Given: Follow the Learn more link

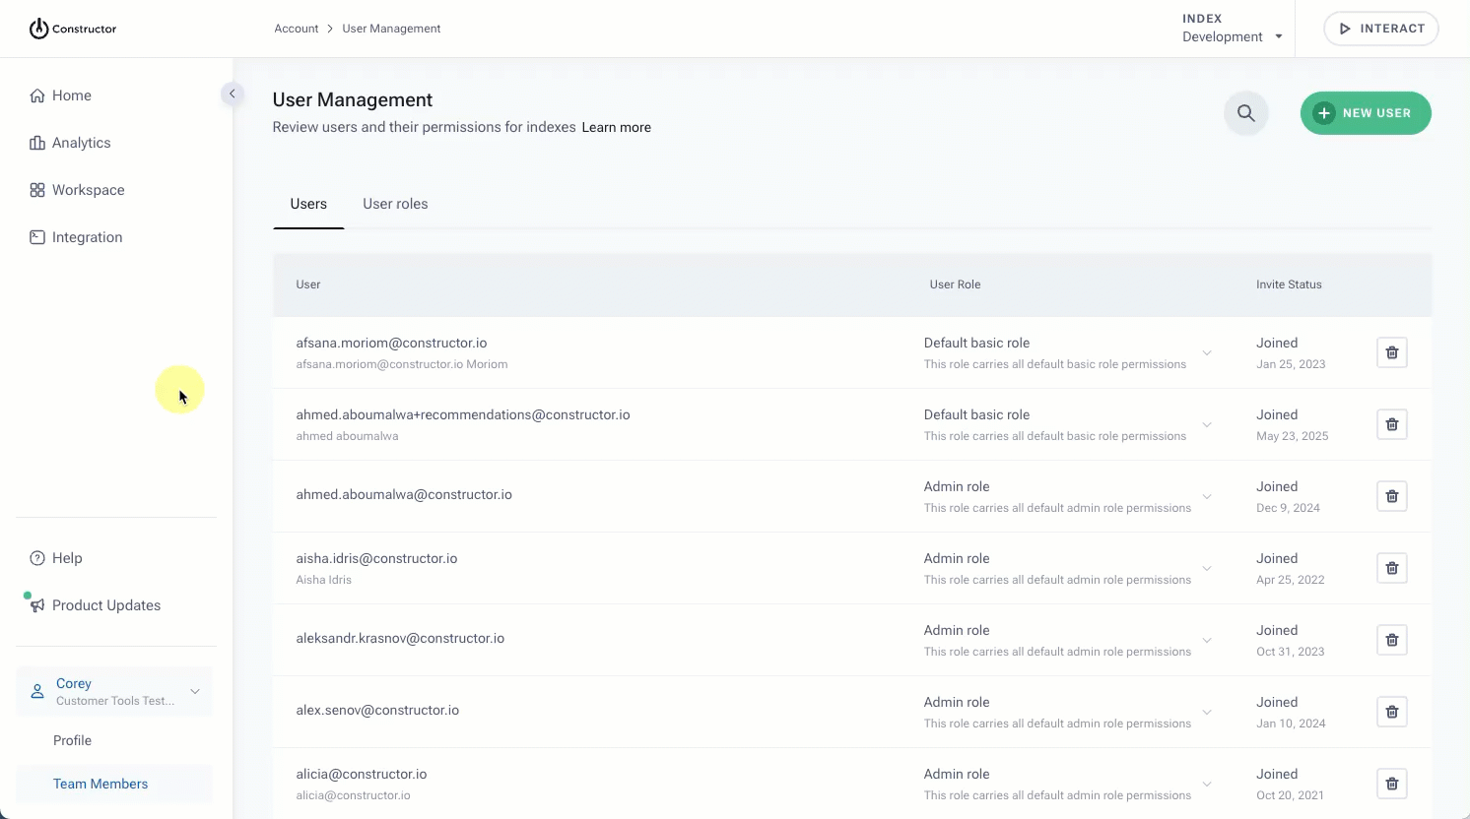Looking at the screenshot, I should click(616, 127).
